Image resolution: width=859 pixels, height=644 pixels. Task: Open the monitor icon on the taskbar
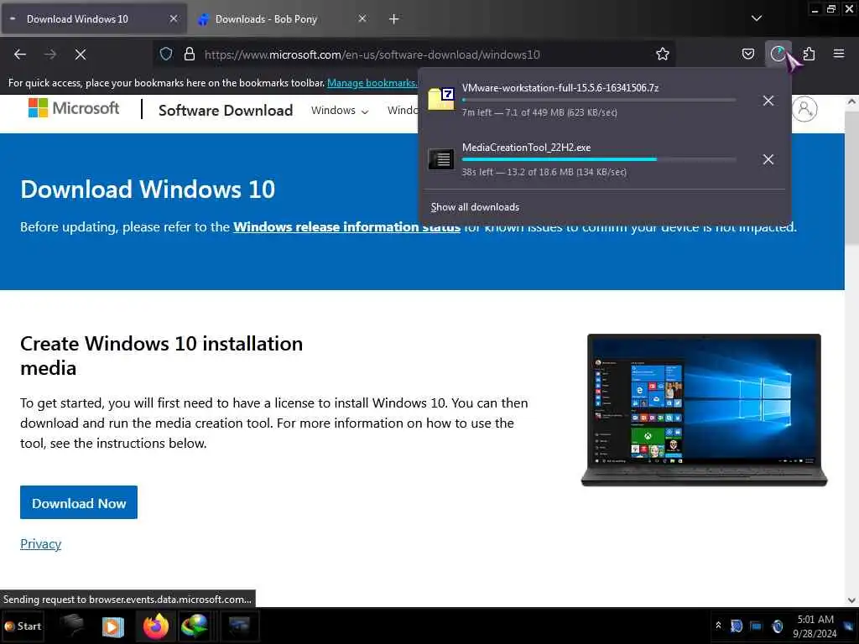tap(239, 626)
